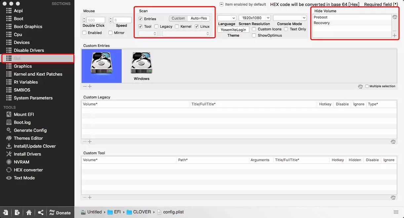Click the PayPal Donate button
The image size is (404, 218).
click(x=60, y=212)
